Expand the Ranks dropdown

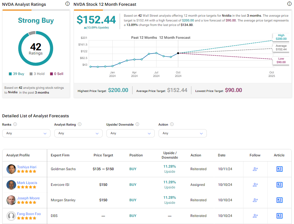[x=26, y=133]
